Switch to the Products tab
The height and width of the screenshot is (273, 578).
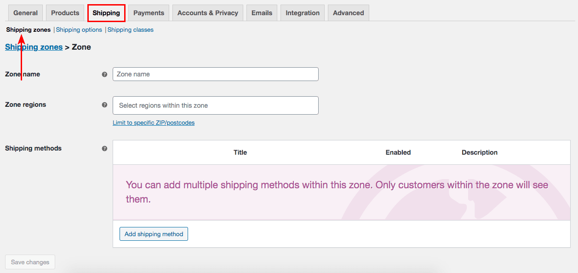65,13
